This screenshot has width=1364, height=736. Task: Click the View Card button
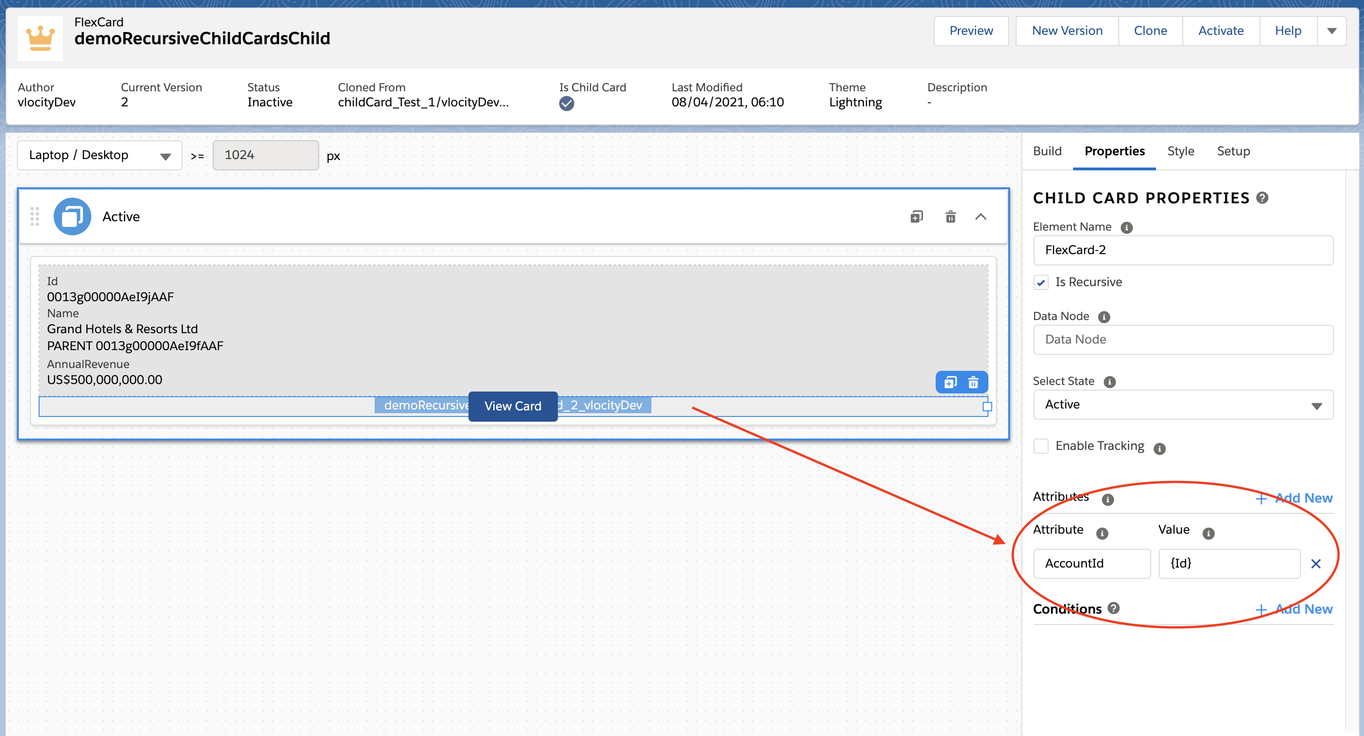click(513, 406)
